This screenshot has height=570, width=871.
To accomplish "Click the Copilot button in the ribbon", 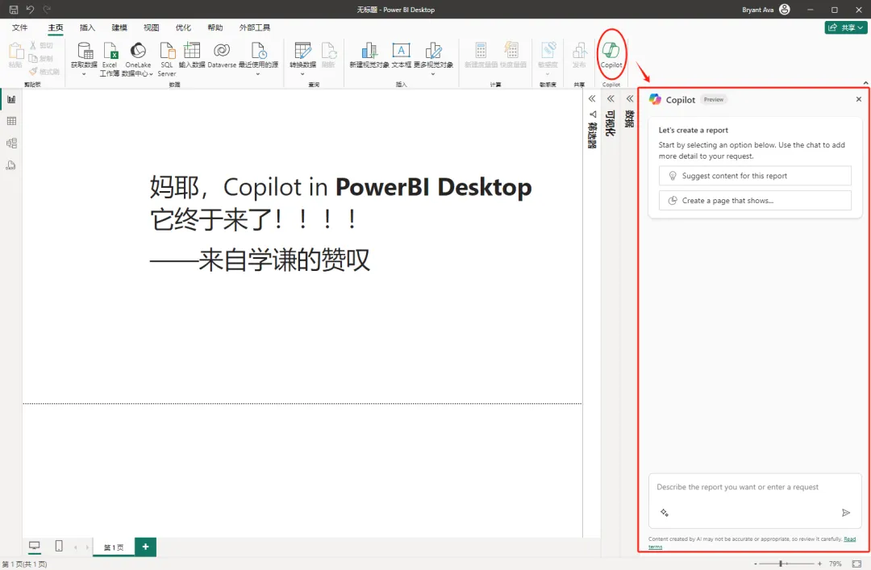I will [x=611, y=54].
